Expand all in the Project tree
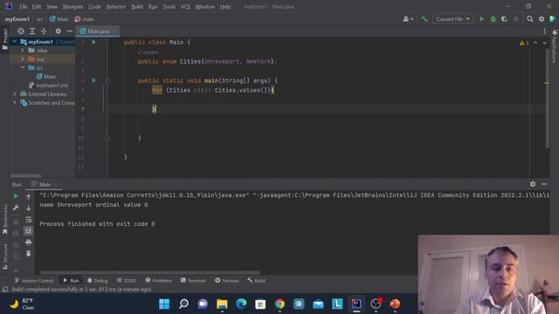Screen dimensions: 559x314 [32, 31]
